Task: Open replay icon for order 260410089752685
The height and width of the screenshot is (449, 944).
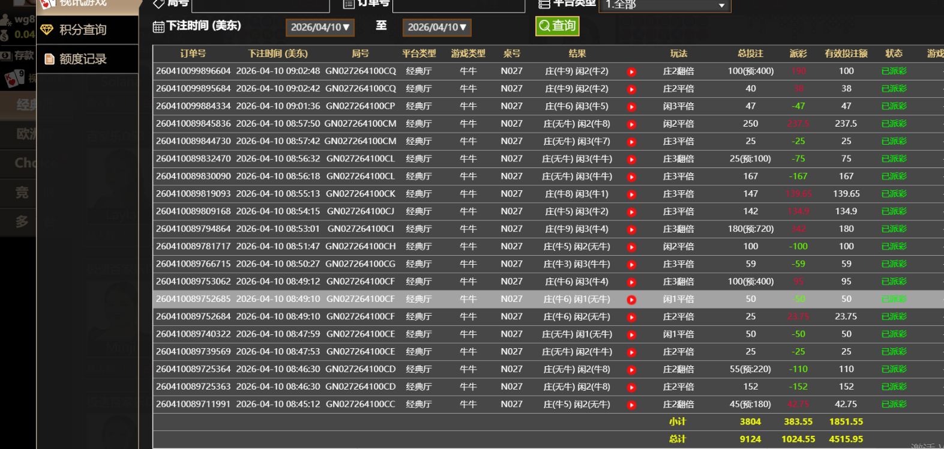Action: pos(631,300)
